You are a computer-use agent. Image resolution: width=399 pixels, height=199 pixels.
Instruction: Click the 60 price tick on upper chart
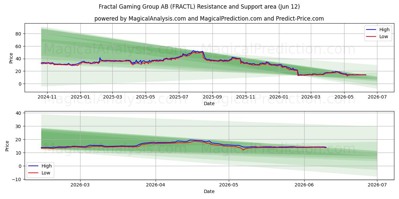[18, 46]
